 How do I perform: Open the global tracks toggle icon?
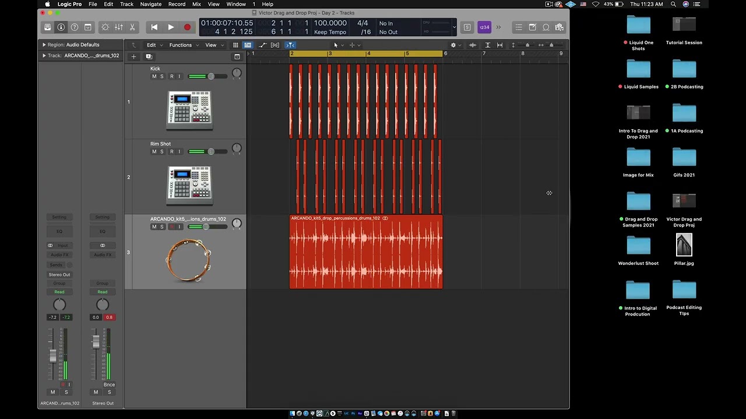(x=237, y=56)
